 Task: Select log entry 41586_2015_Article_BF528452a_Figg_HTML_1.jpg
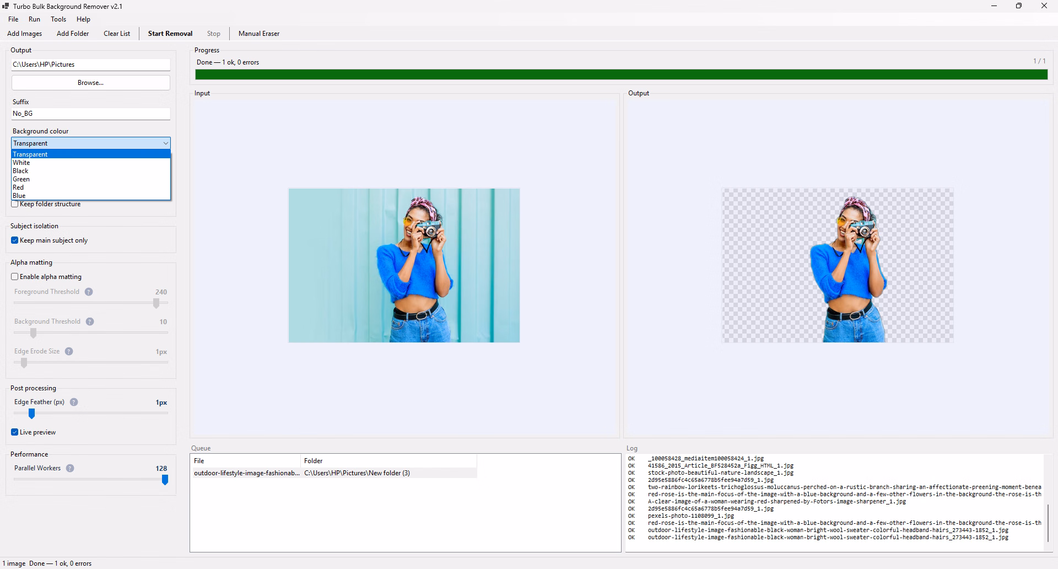tap(720, 466)
